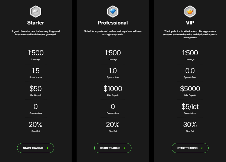Click the $50 minimum deposit value
Image resolution: width=226 pixels, height=162 pixels.
point(36,89)
